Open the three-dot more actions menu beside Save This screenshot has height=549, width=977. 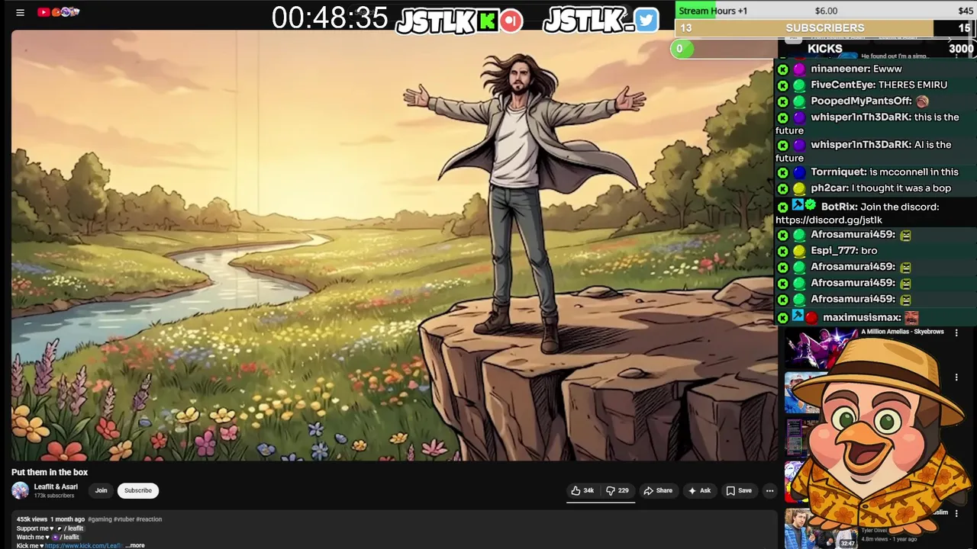(769, 490)
